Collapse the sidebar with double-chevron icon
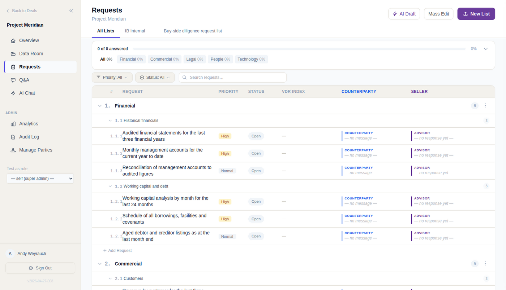 point(71,11)
